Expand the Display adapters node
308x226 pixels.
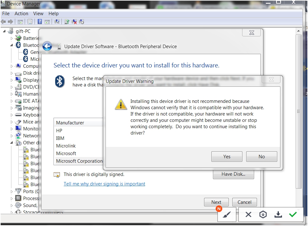[12, 80]
